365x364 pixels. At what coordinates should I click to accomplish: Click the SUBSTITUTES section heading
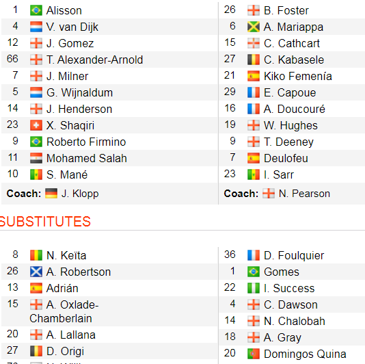[45, 222]
